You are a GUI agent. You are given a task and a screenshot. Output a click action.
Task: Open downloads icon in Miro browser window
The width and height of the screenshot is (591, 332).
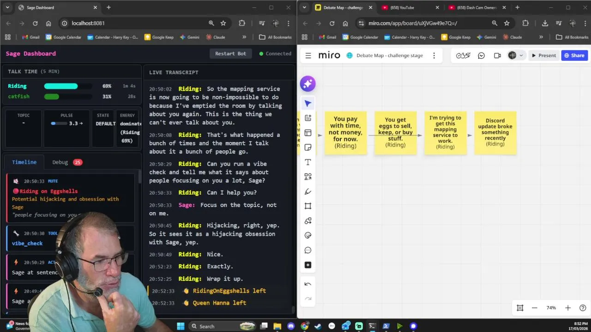[x=545, y=23]
